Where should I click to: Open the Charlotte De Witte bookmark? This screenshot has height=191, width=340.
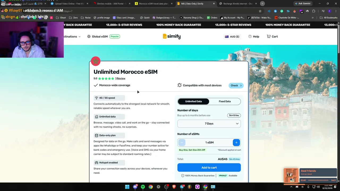pos(287,18)
